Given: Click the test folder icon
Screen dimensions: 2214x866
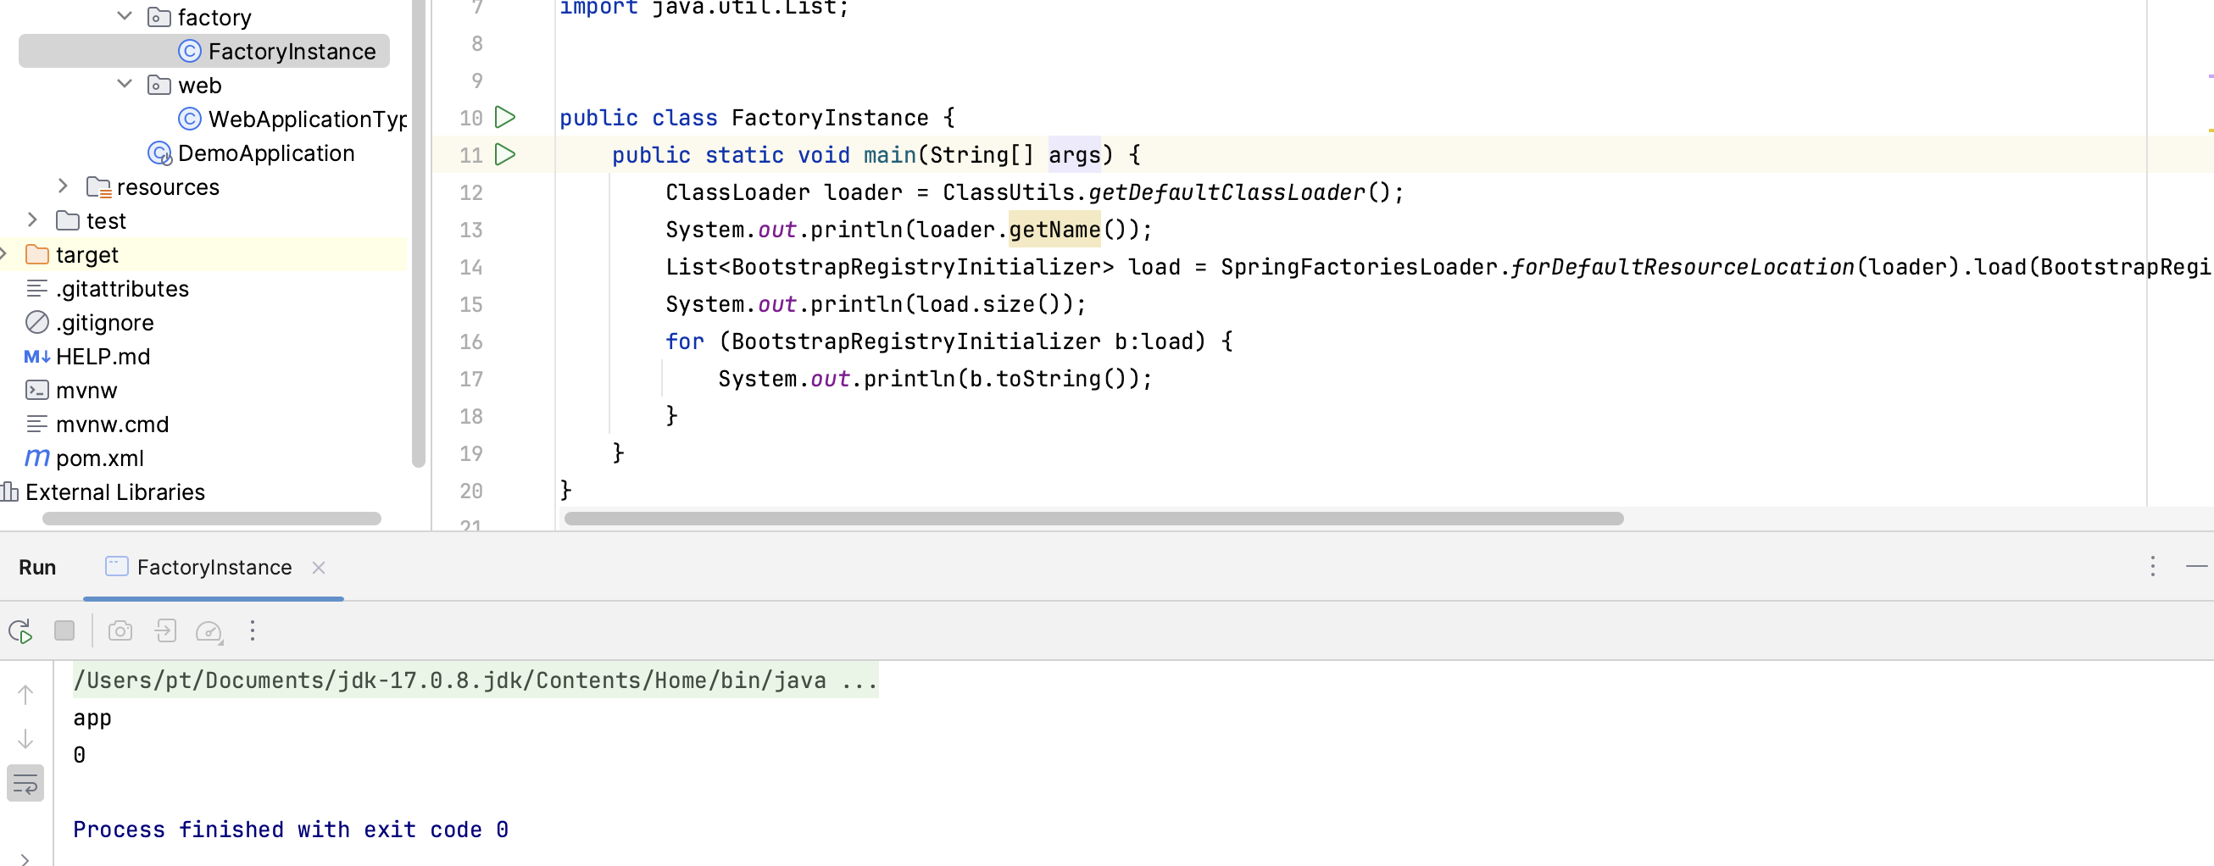Looking at the screenshot, I should point(68,221).
